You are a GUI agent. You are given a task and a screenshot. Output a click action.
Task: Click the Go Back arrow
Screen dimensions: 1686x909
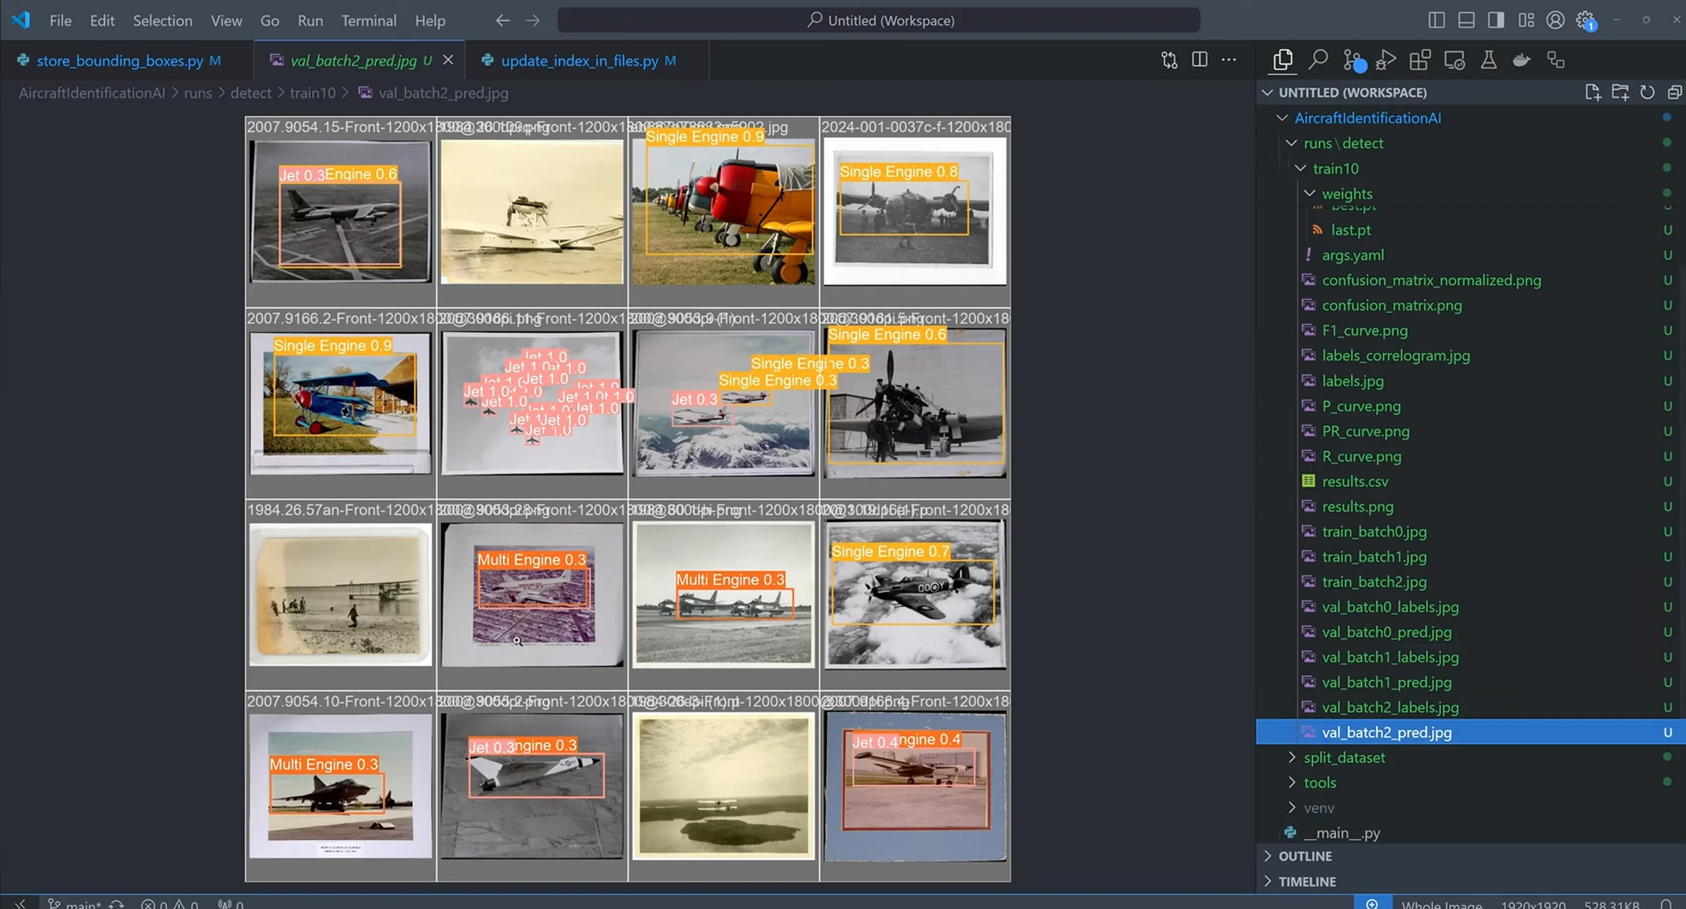coord(503,20)
